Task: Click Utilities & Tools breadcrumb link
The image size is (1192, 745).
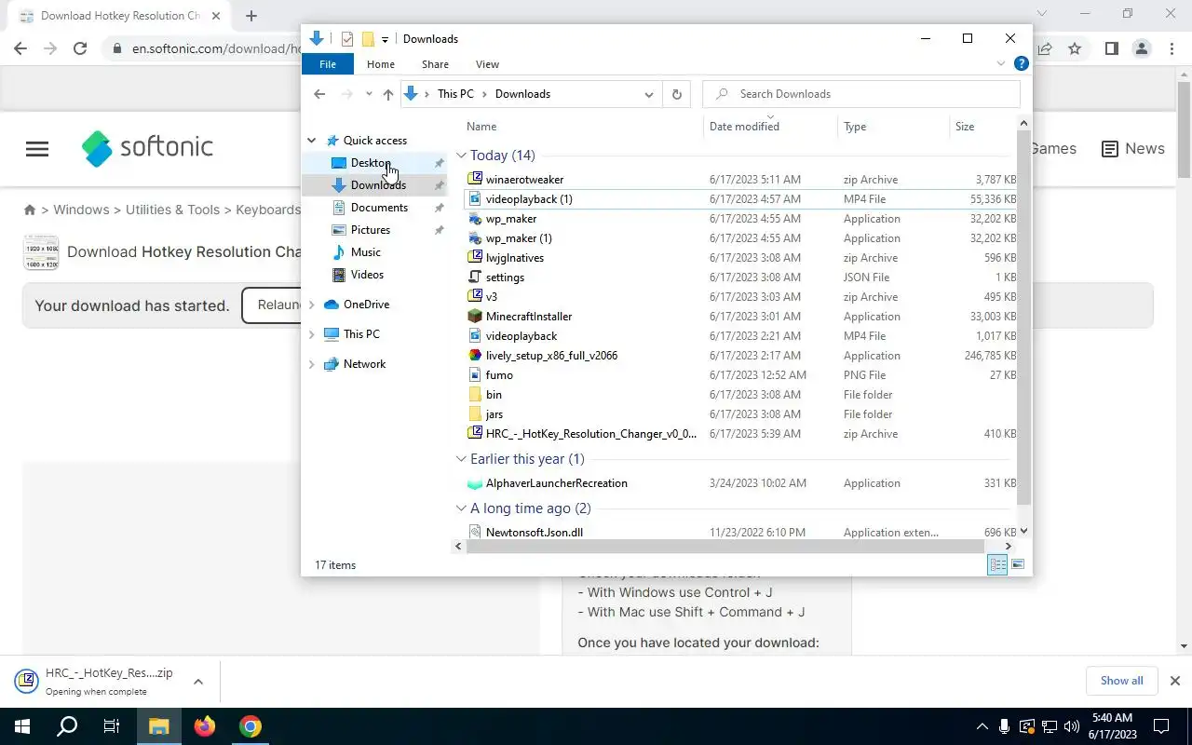Action: pyautogui.click(x=172, y=210)
